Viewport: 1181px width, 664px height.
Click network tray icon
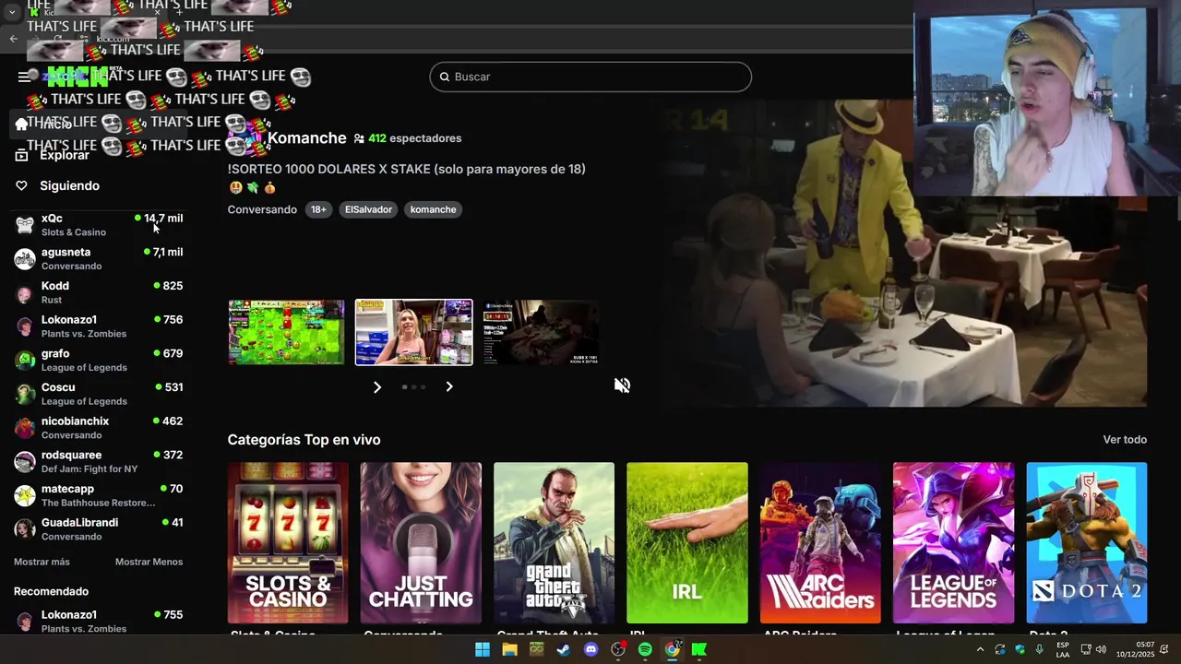tap(1086, 649)
